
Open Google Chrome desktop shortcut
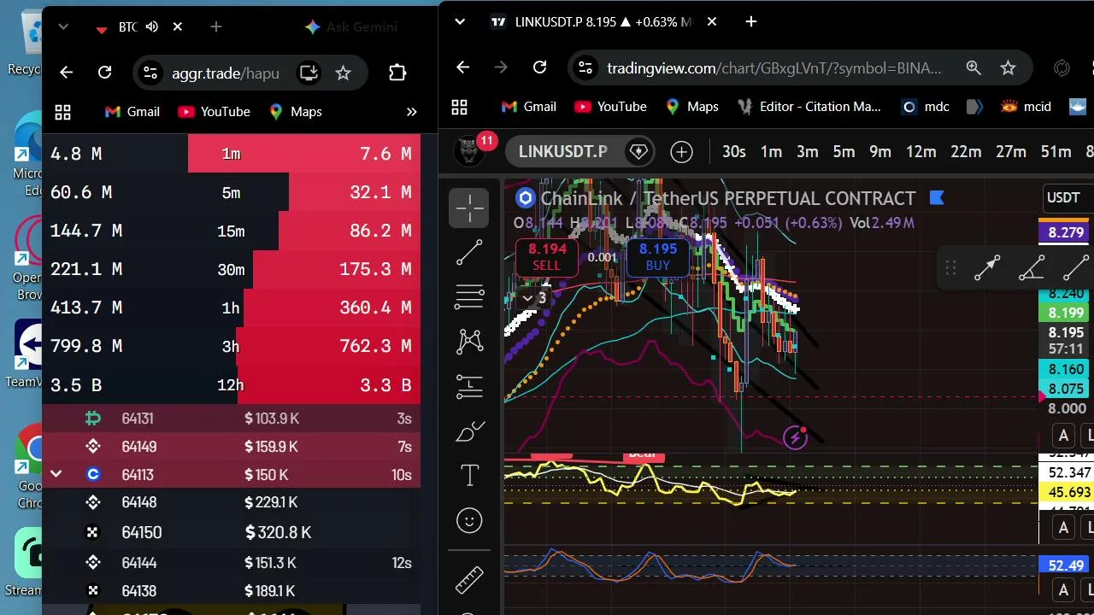[x=30, y=466]
